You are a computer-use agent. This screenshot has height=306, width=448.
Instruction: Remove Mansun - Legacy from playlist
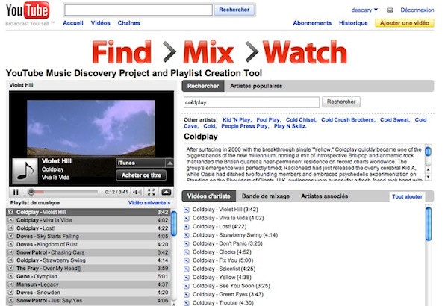(10, 284)
